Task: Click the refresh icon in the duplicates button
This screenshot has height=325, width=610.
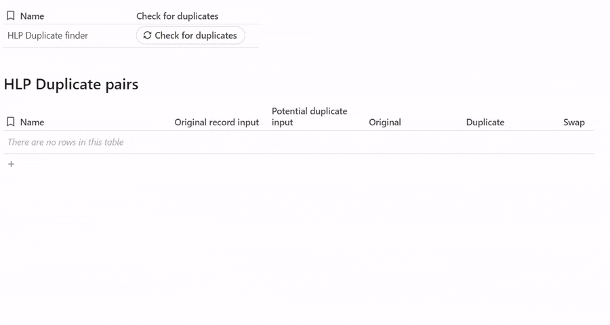Action: 147,35
